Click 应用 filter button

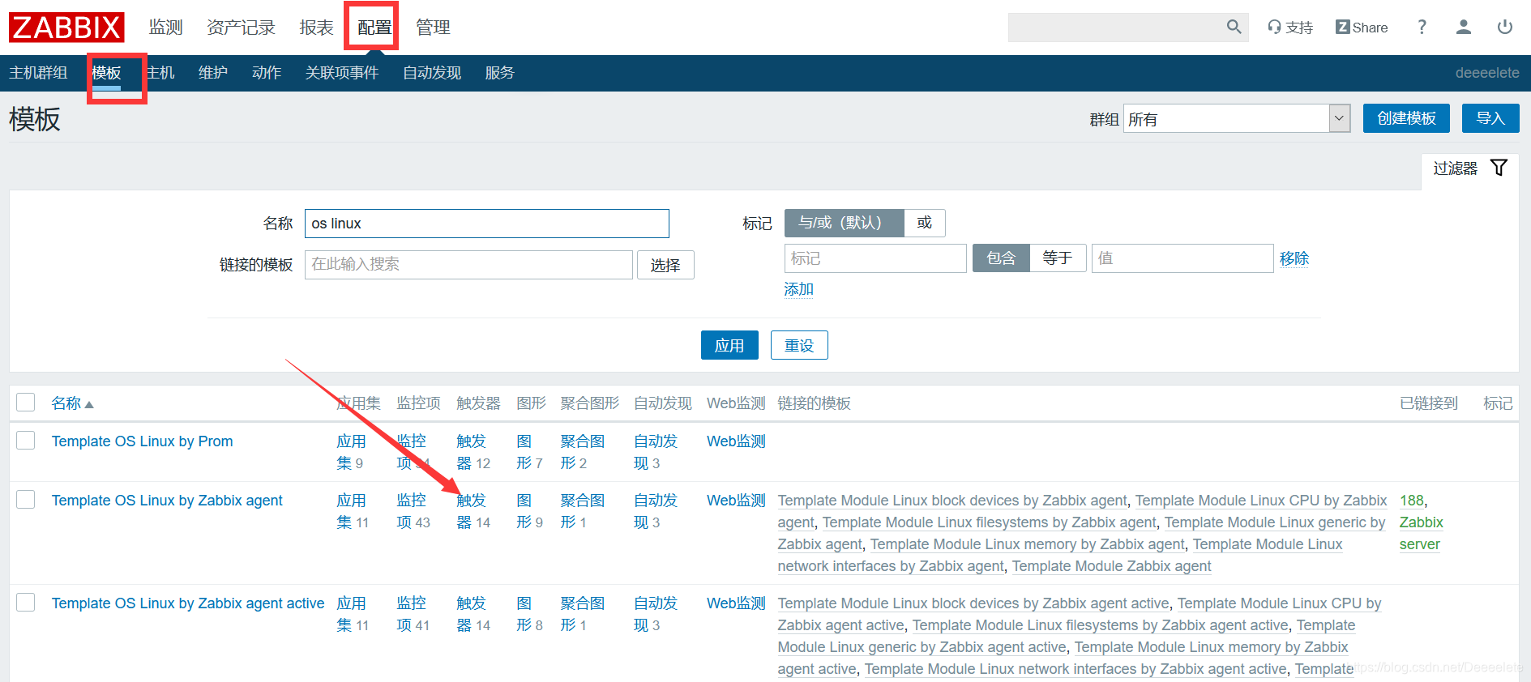[729, 345]
